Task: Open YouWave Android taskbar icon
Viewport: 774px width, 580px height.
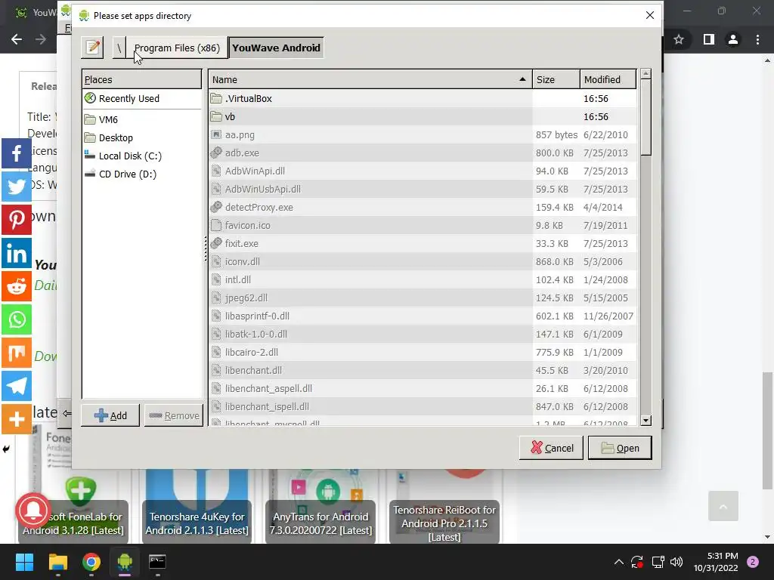Action: pyautogui.click(x=125, y=562)
